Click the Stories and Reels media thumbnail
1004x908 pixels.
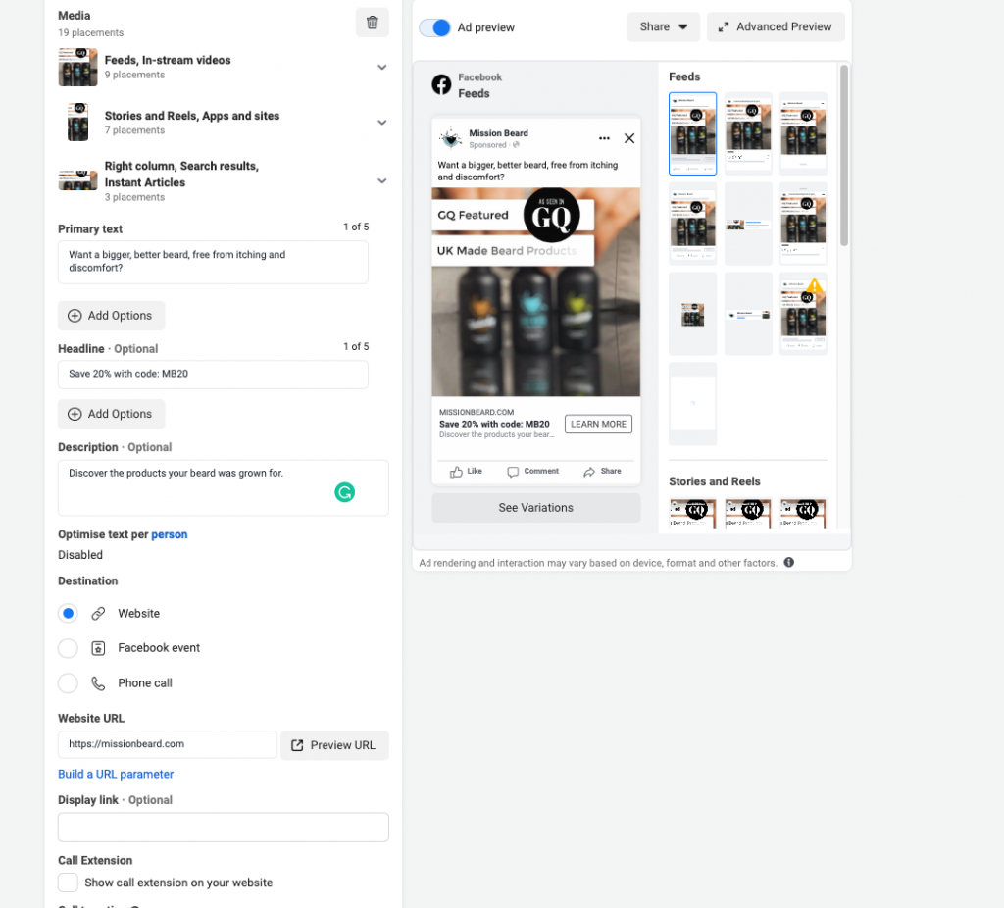pos(78,123)
